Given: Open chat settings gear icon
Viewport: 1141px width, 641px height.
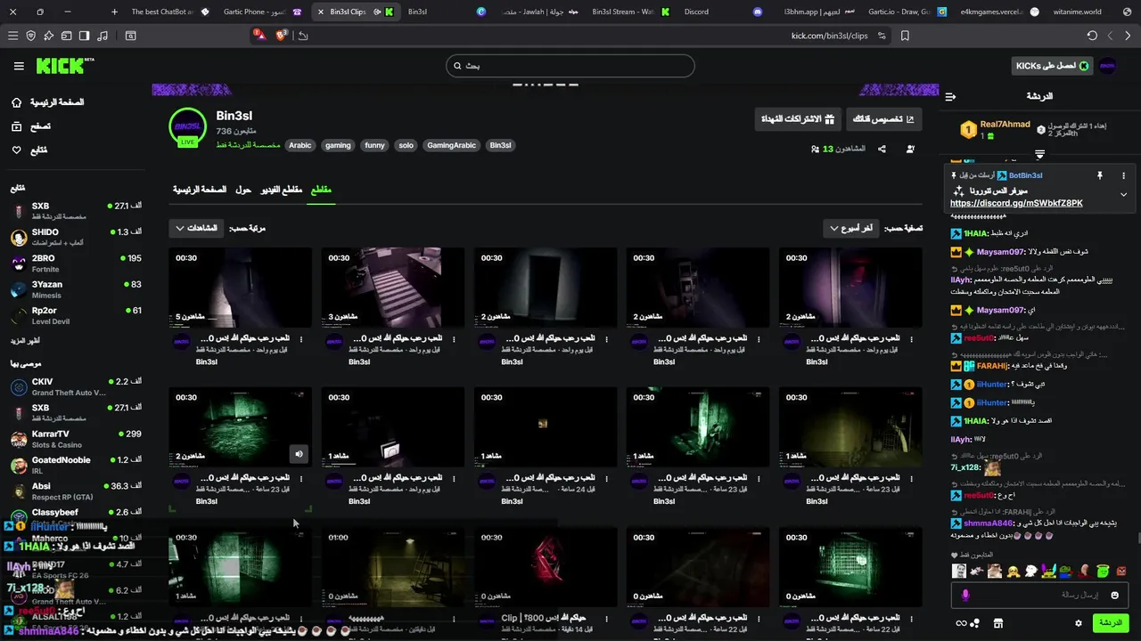Looking at the screenshot, I should coord(1078,623).
